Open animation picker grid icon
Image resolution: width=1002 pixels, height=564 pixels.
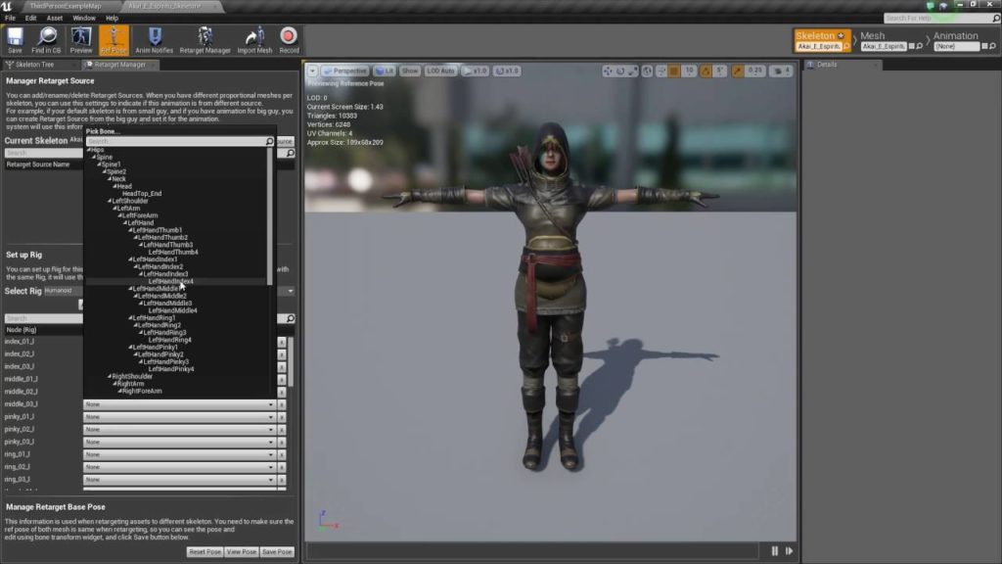point(984,46)
